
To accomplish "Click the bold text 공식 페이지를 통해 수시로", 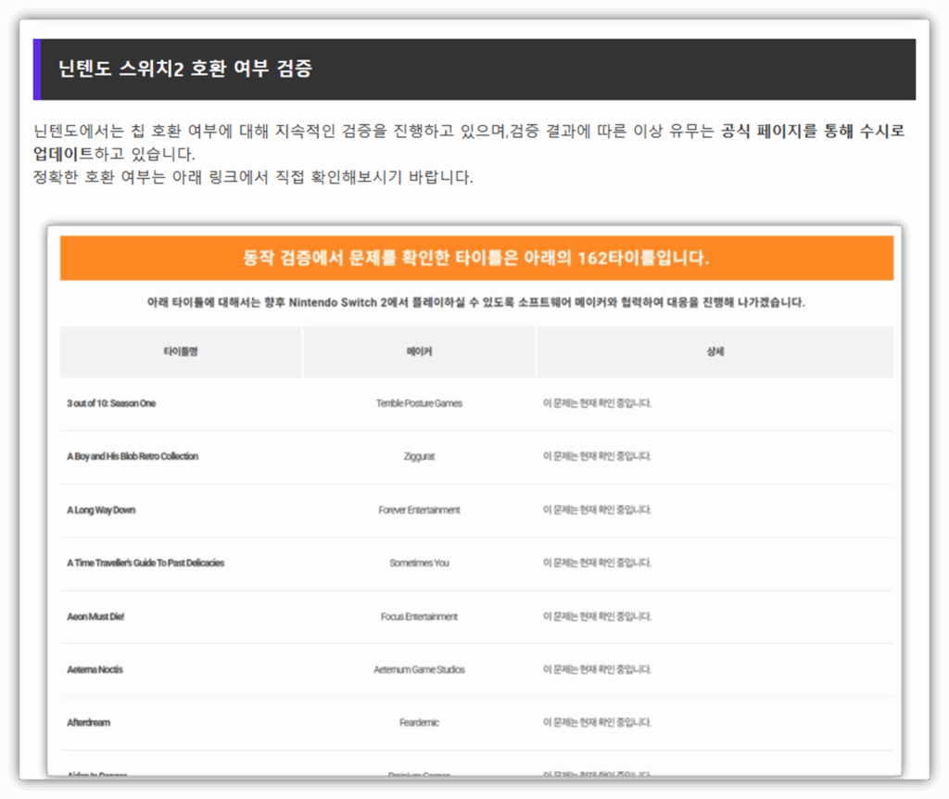I will [x=813, y=131].
